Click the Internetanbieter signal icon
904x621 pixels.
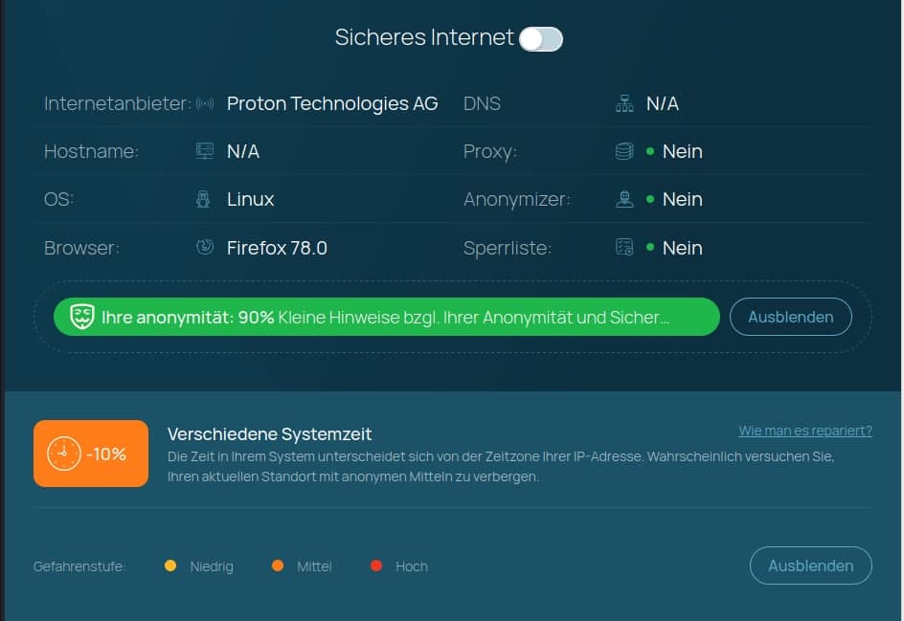tap(204, 103)
